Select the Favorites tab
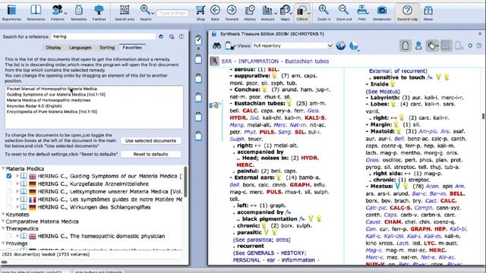This screenshot has height=273, width=486. pos(132,48)
